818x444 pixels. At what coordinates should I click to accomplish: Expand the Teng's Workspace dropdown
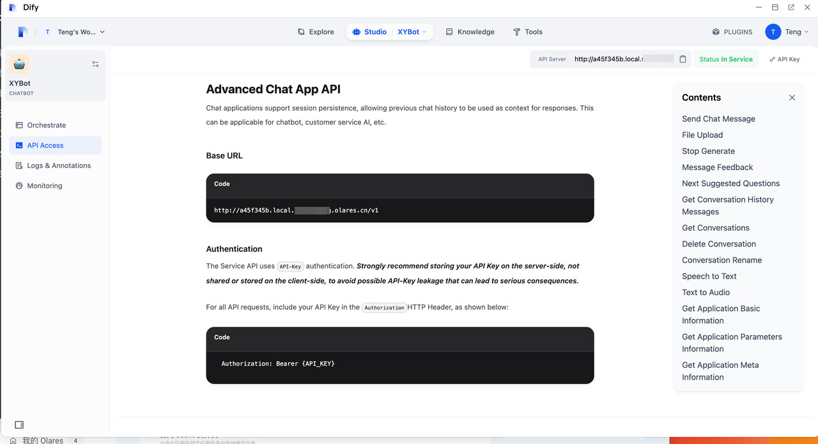pos(75,32)
